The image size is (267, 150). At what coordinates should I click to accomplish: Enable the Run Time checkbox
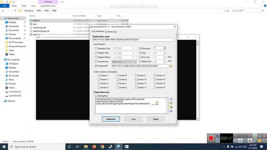[140, 57]
